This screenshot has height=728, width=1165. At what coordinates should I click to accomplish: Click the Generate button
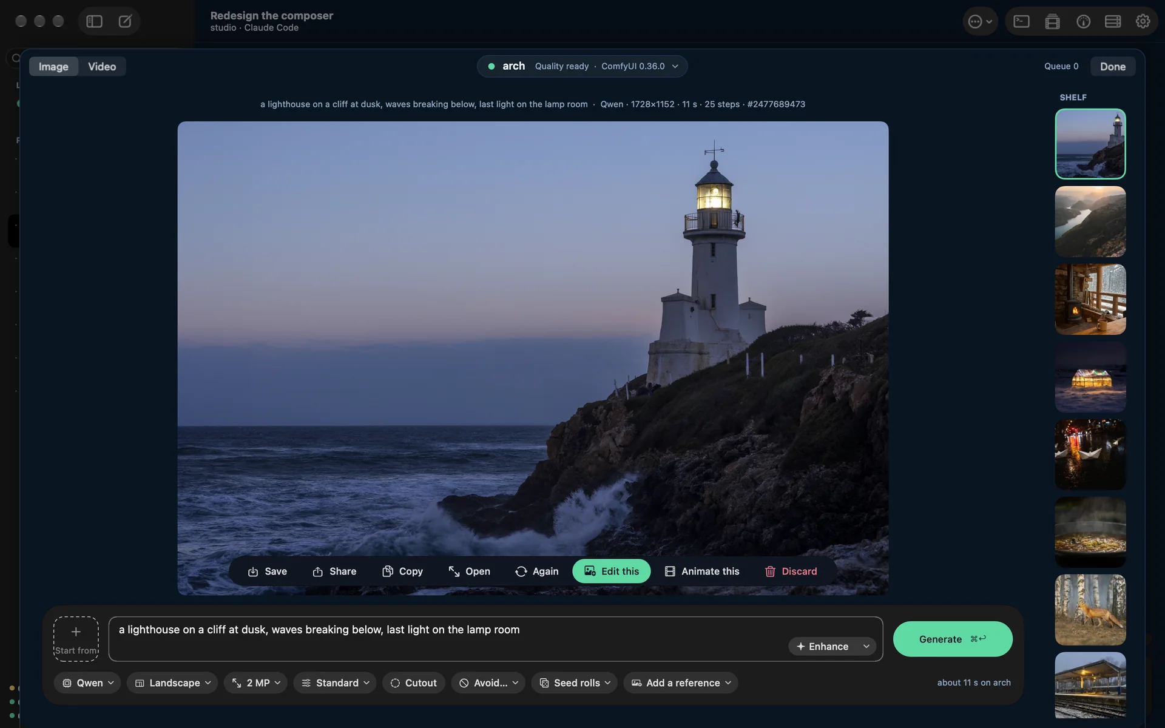[x=953, y=639]
